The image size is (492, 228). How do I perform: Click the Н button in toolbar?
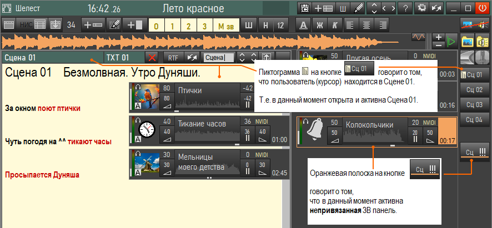[265, 25]
